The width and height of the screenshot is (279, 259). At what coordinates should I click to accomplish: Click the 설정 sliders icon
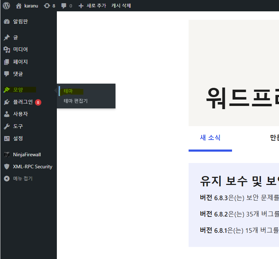7,139
